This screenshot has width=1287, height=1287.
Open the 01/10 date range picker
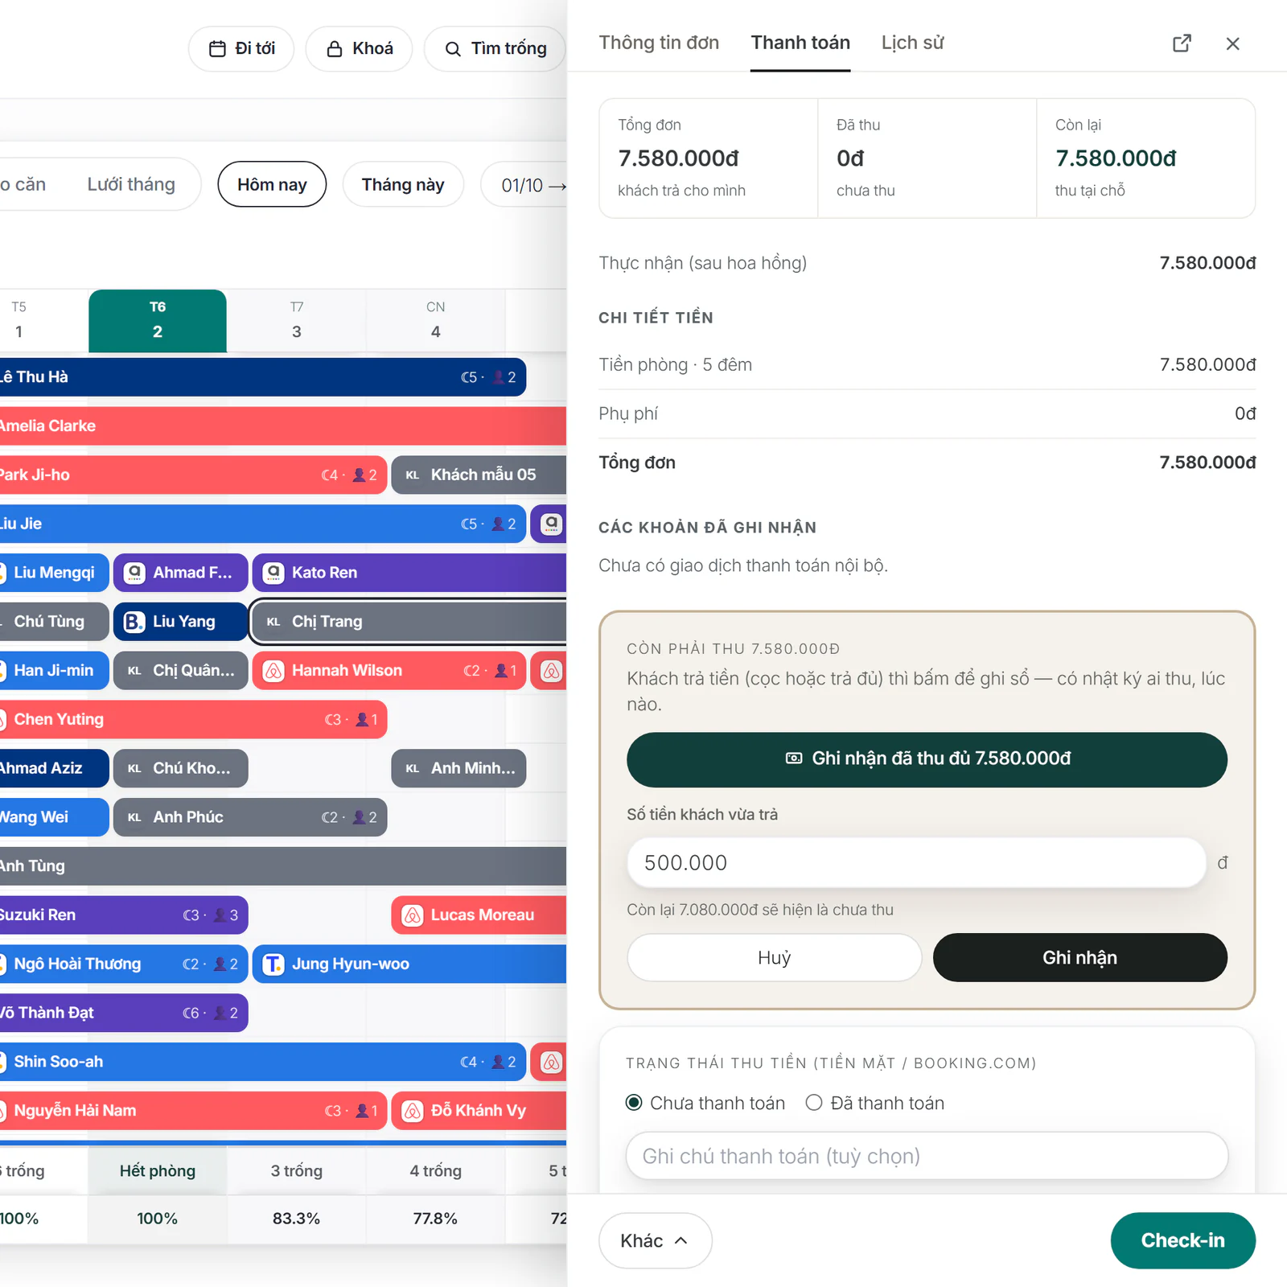point(524,185)
